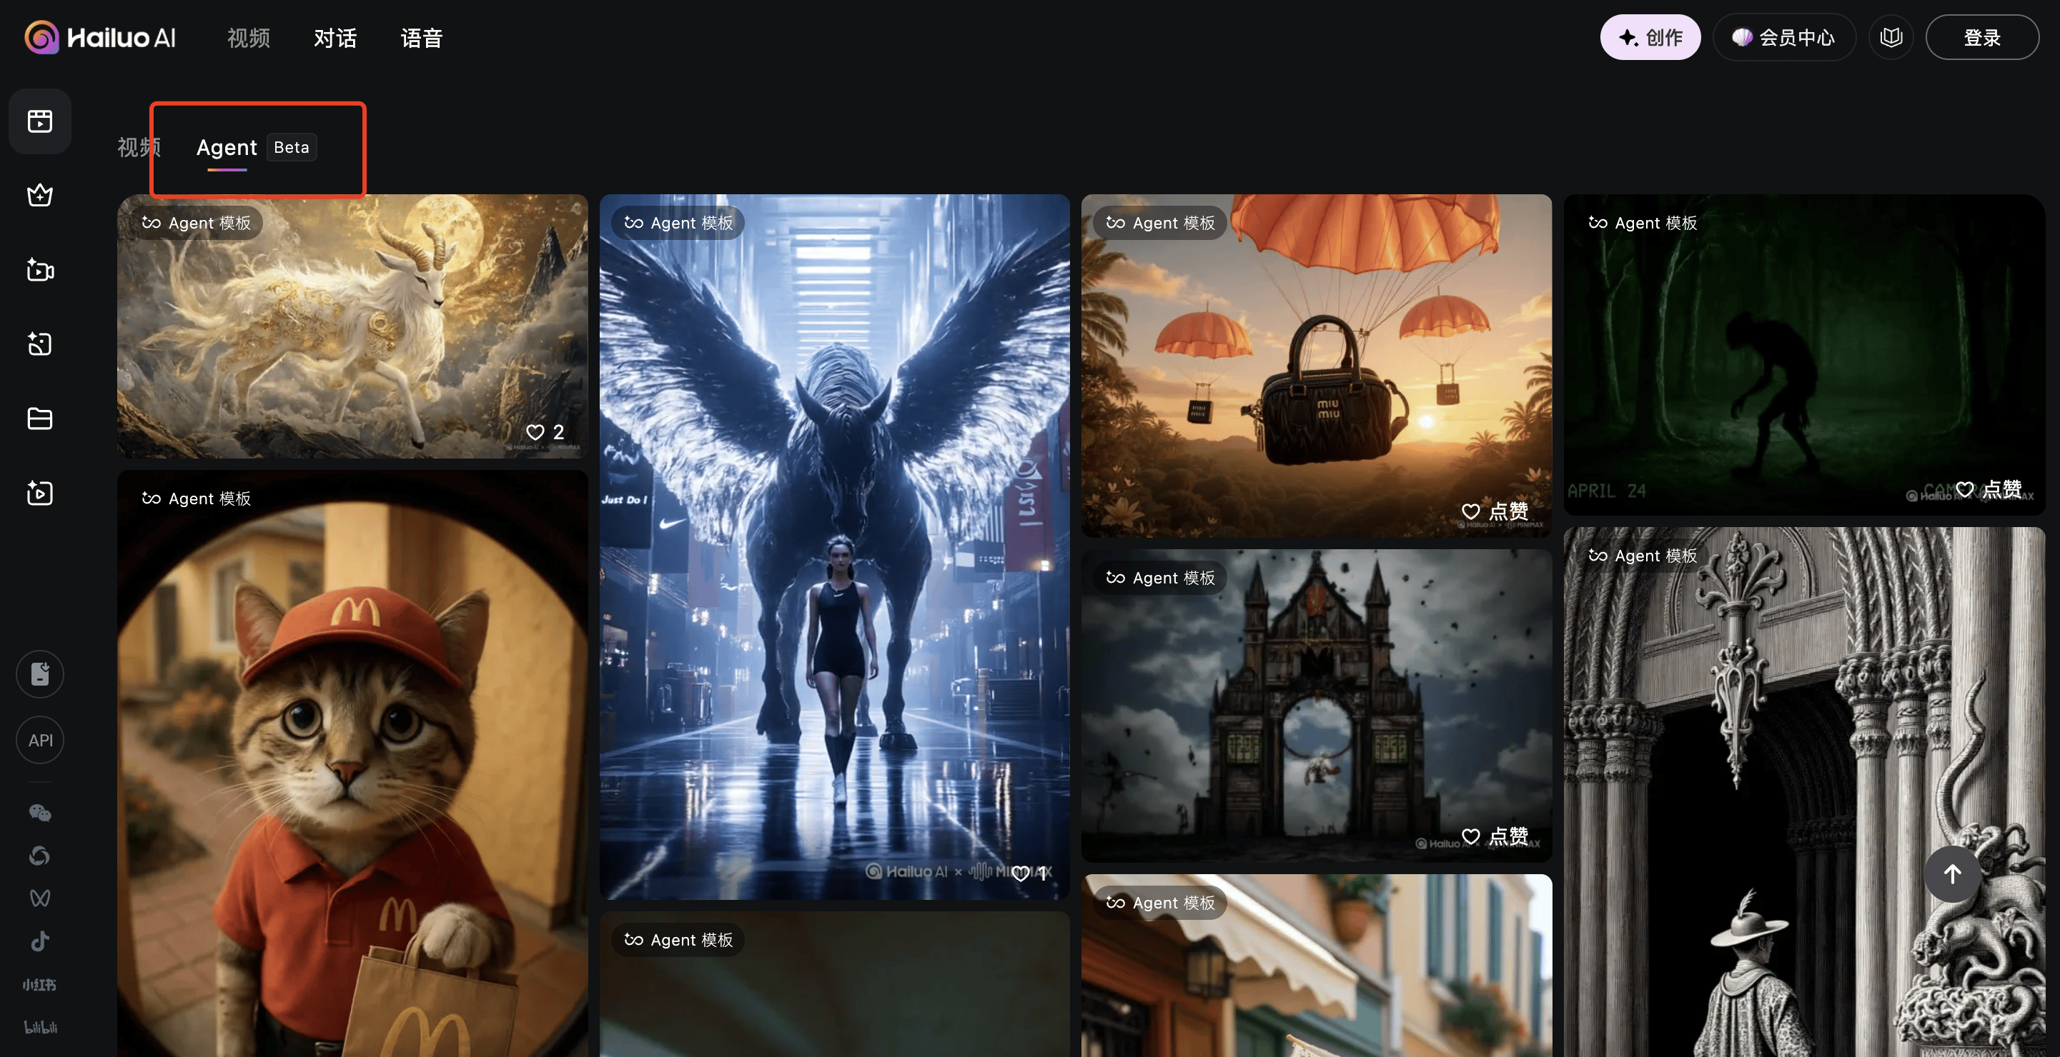Select the video explore sidebar icon

pyautogui.click(x=40, y=121)
